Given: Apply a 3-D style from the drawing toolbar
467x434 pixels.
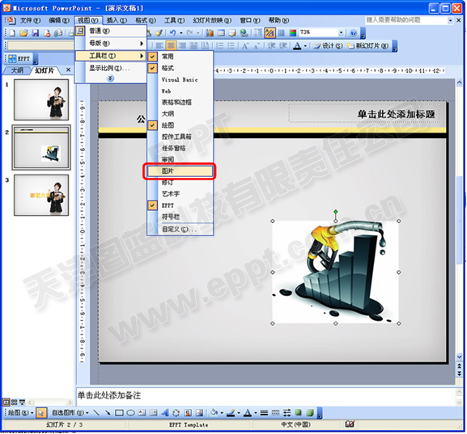Looking at the screenshot, I should [x=310, y=413].
